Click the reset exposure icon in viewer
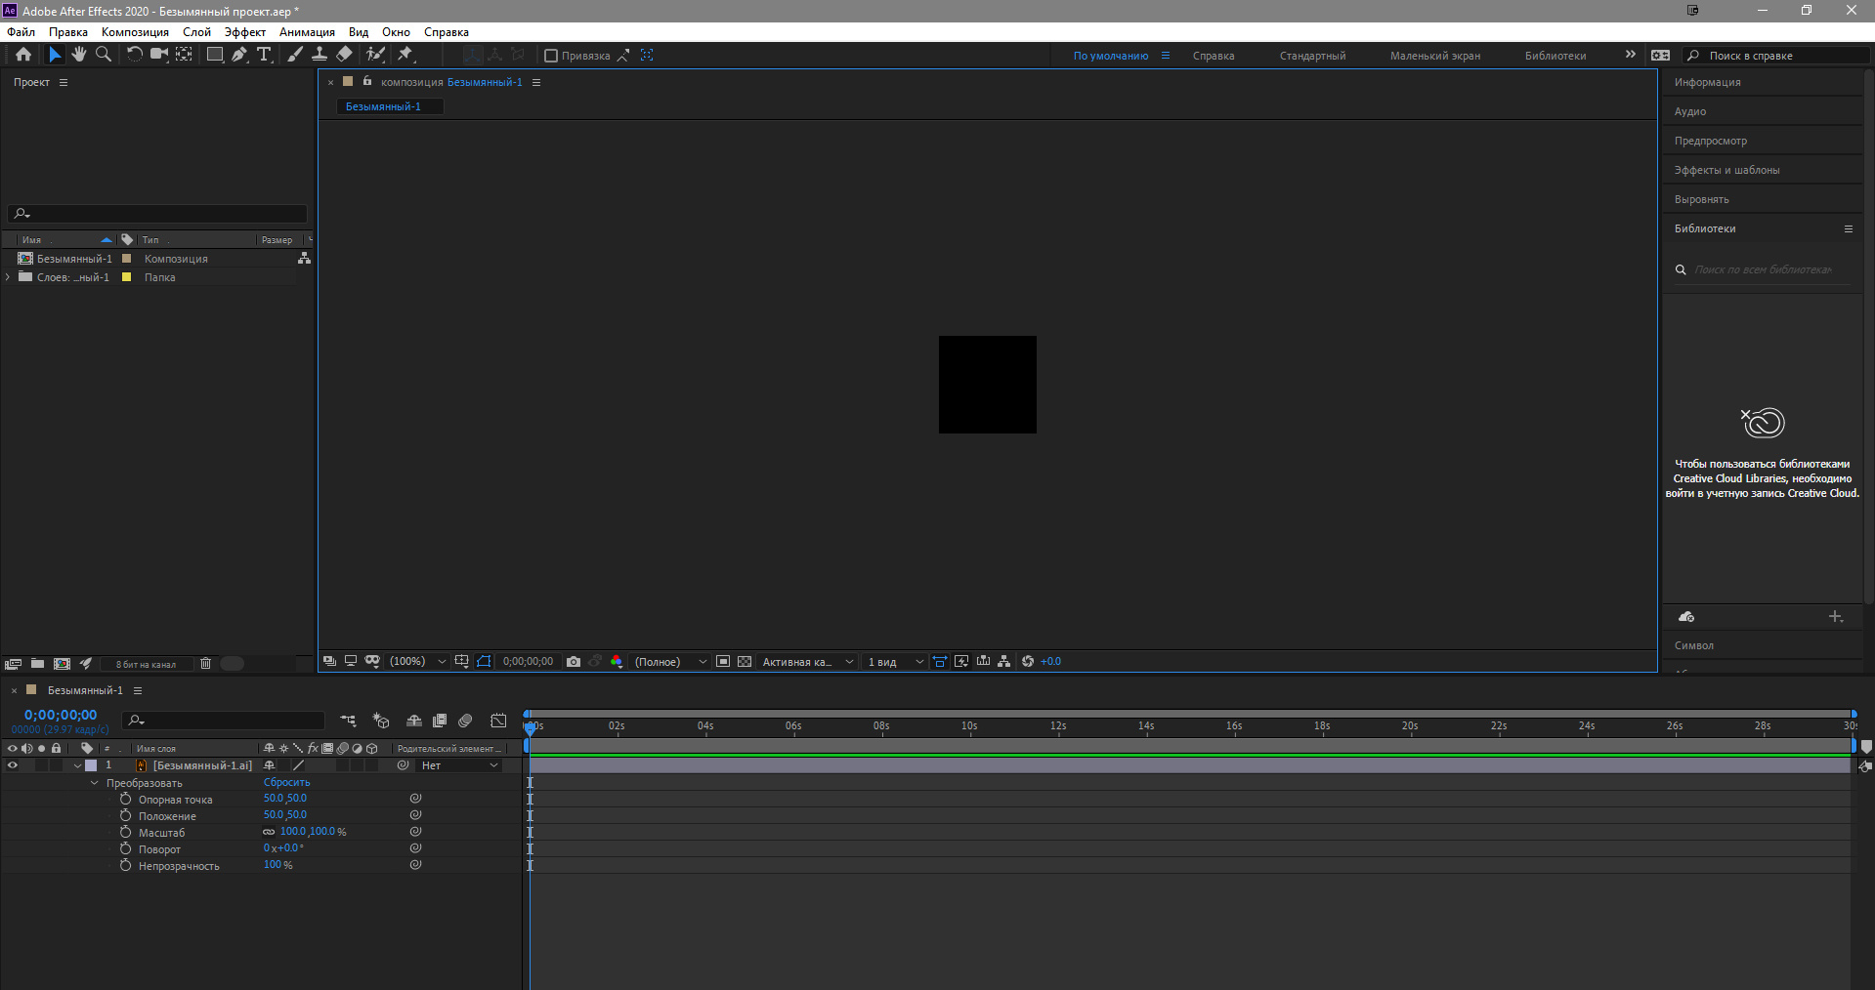The width and height of the screenshot is (1875, 990). [1028, 662]
